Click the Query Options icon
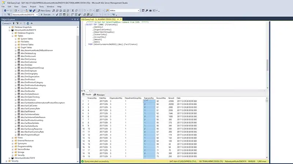 [x=64, y=15]
